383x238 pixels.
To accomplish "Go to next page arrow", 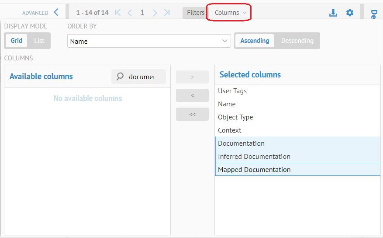I will coord(155,13).
